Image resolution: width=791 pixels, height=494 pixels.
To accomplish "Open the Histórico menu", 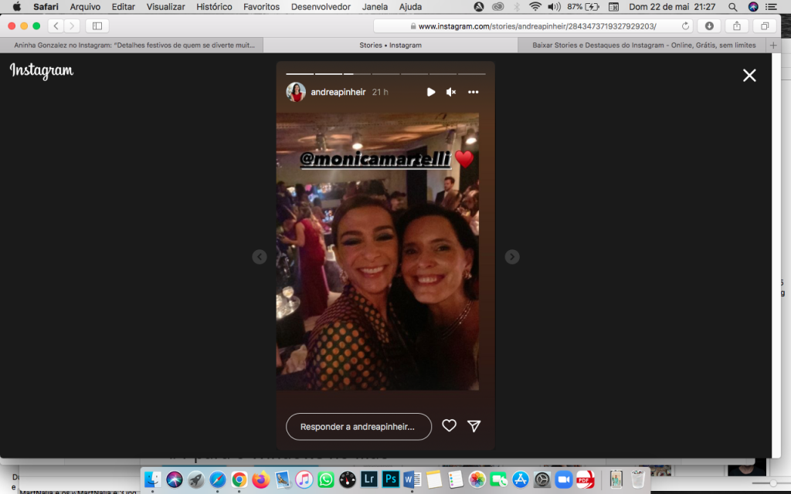I will (214, 7).
